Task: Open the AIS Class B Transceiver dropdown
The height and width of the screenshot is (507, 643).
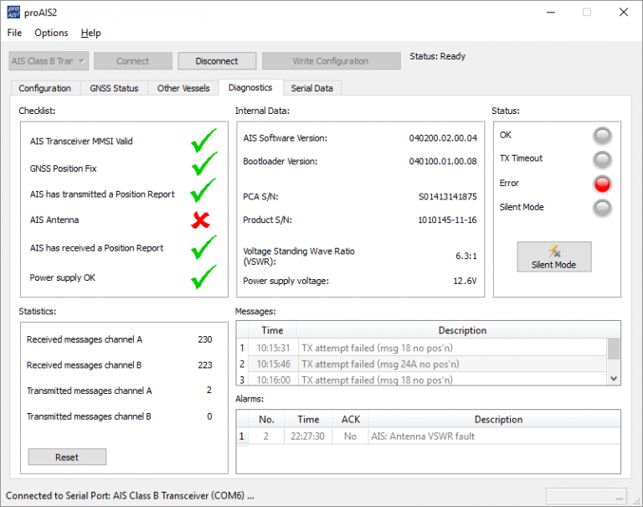Action: point(49,61)
